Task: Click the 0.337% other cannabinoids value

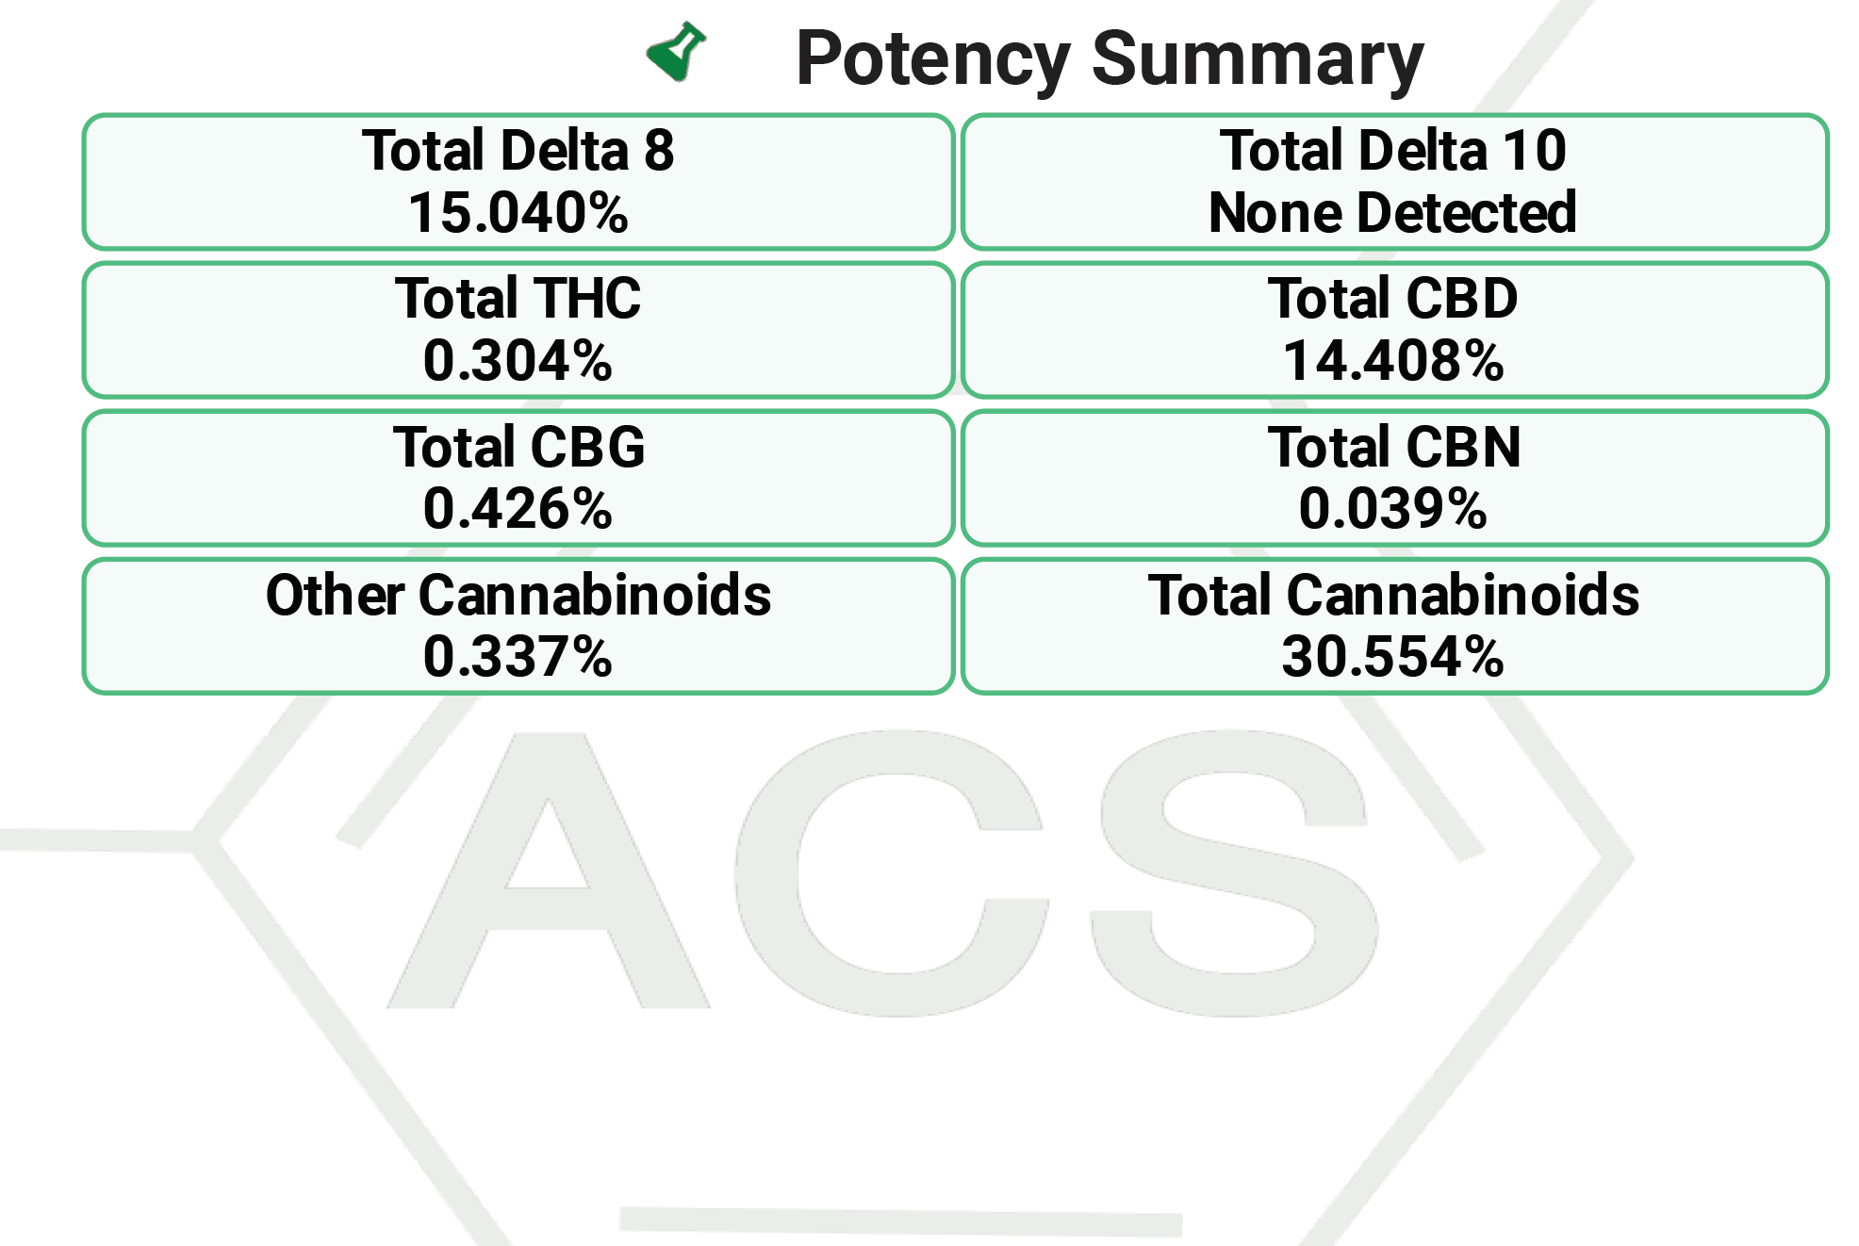Action: tap(518, 657)
